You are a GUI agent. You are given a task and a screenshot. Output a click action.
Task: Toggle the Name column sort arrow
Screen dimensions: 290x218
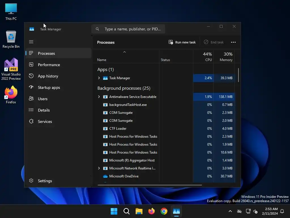coord(125,52)
